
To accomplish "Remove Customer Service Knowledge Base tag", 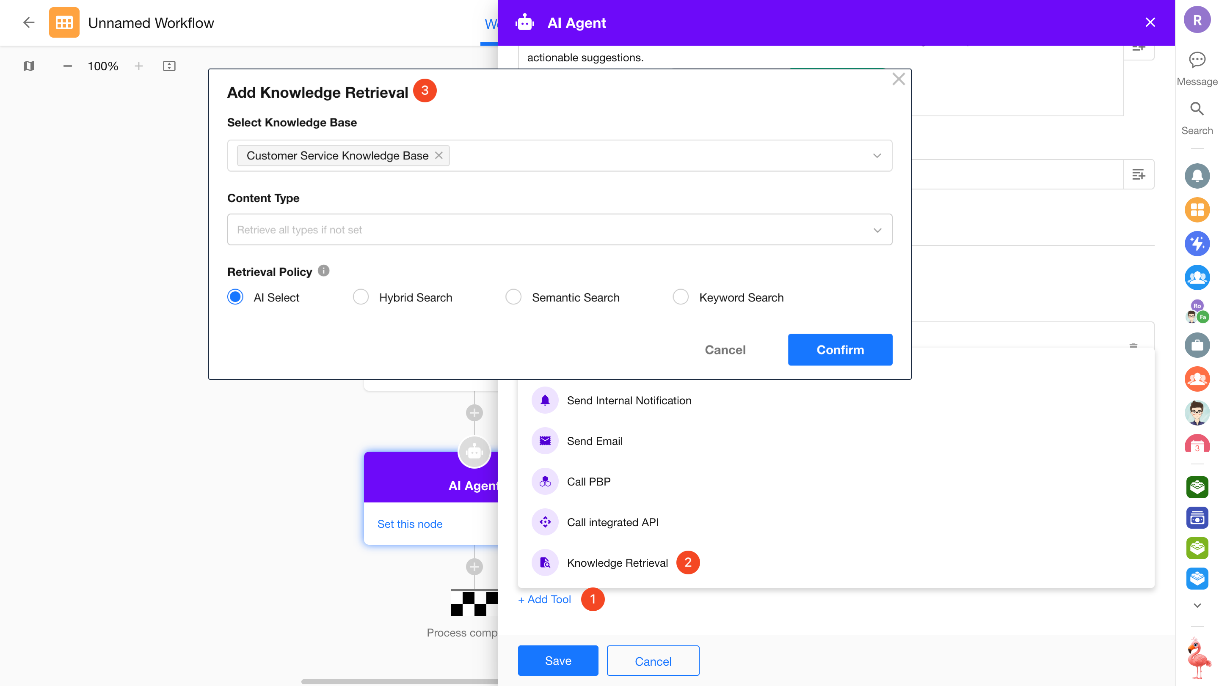I will tap(439, 156).
